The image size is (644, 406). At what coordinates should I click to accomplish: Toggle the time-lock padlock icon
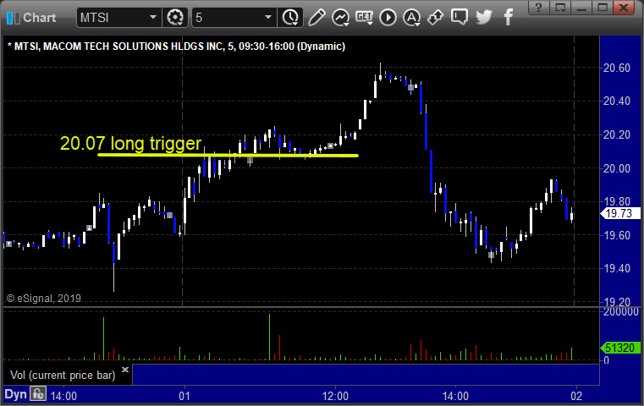38,394
